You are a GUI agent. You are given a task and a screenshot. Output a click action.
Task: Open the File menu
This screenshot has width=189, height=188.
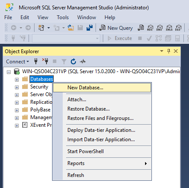click(x=8, y=17)
